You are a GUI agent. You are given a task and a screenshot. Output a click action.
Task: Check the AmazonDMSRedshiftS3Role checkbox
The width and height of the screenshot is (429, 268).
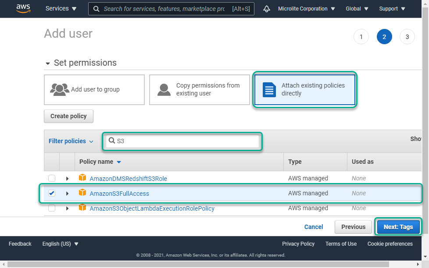pyautogui.click(x=52, y=178)
